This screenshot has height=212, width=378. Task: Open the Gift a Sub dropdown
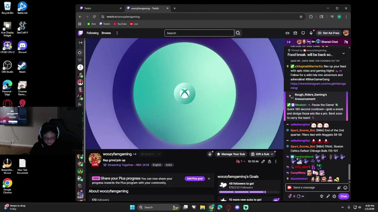tap(262, 154)
